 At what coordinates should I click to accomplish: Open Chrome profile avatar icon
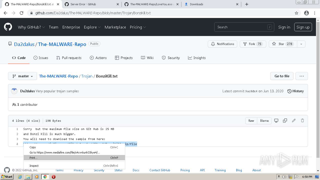point(306,13)
